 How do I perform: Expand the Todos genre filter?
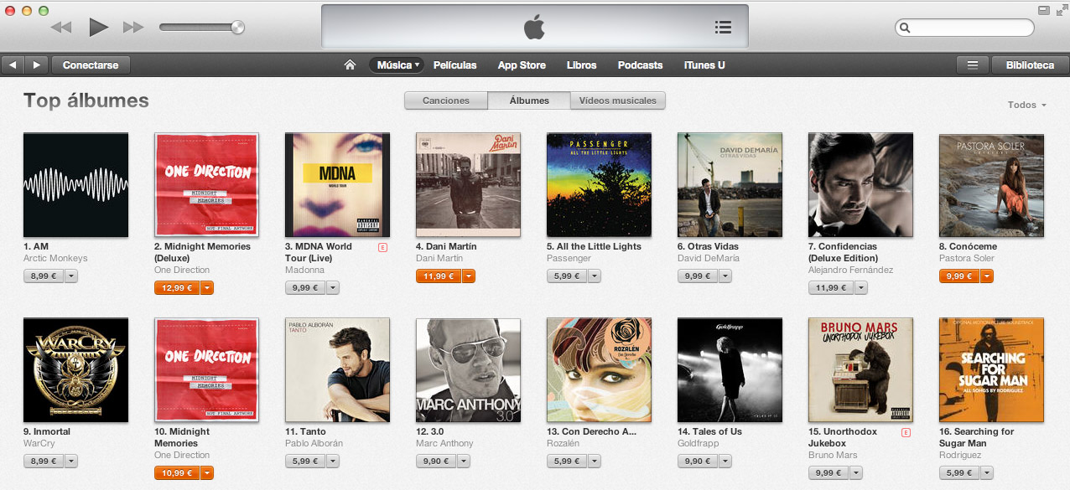coord(1027,105)
